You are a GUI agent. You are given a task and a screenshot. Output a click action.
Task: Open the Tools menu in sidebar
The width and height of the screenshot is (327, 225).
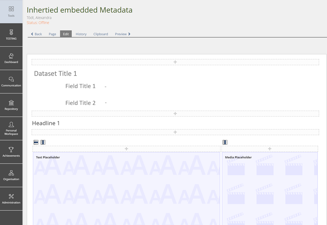(11, 12)
